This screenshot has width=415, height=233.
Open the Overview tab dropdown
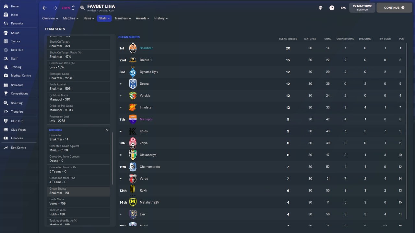[x=50, y=18]
